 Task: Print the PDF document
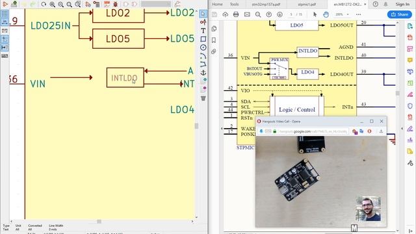coord(236,14)
